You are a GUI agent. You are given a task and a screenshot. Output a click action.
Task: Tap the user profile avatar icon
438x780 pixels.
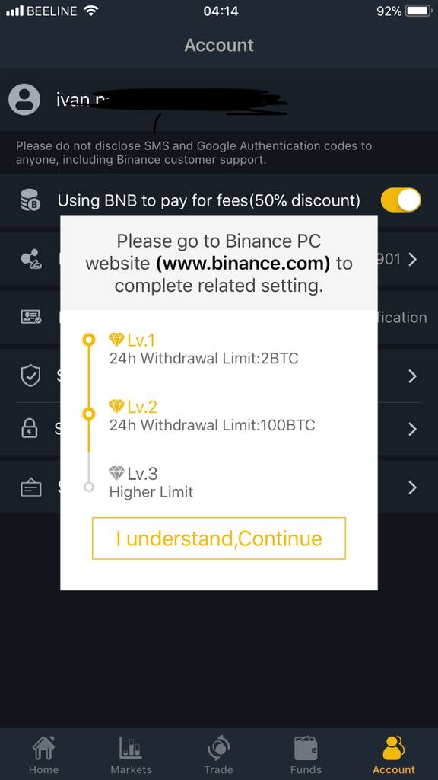coord(24,100)
